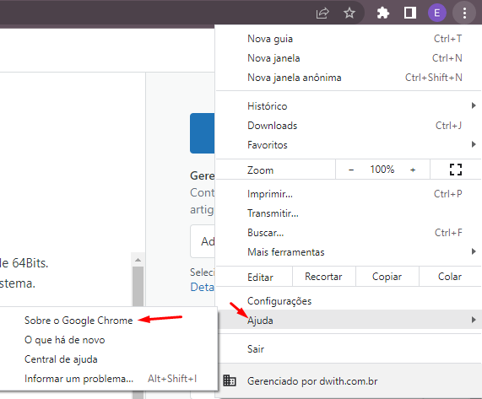
Task: Decrease zoom with the minus button
Action: (x=351, y=170)
